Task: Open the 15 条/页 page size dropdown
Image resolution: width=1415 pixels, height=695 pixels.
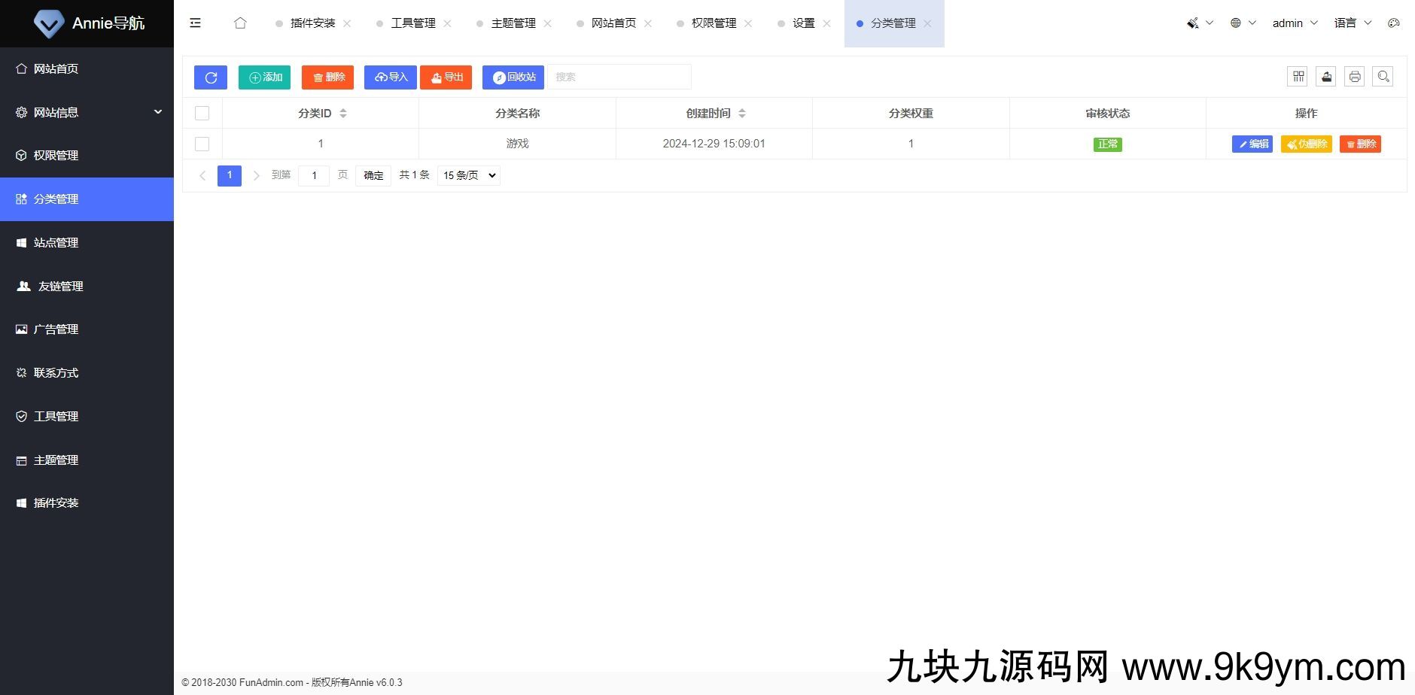Action: click(469, 175)
